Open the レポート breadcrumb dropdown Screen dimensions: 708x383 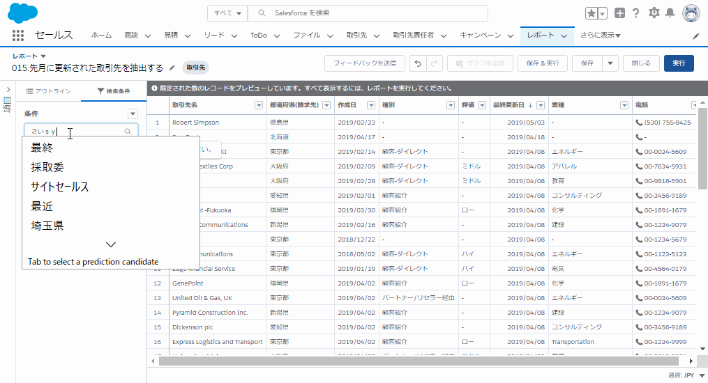(43, 56)
